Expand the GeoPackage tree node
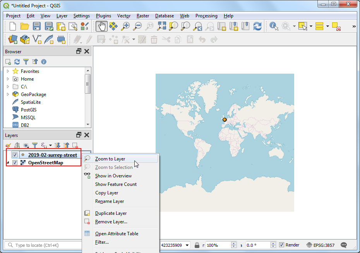 [8, 94]
